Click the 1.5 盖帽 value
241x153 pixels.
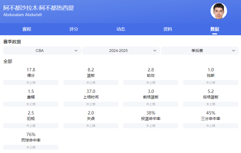31,91
